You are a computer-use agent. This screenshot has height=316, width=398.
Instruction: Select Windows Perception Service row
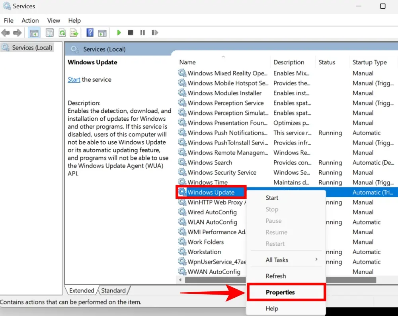[287, 103]
